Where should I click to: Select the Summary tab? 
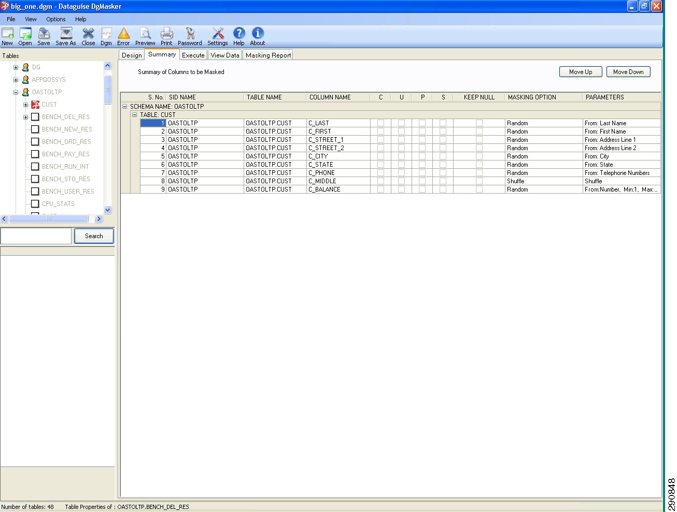(x=162, y=54)
